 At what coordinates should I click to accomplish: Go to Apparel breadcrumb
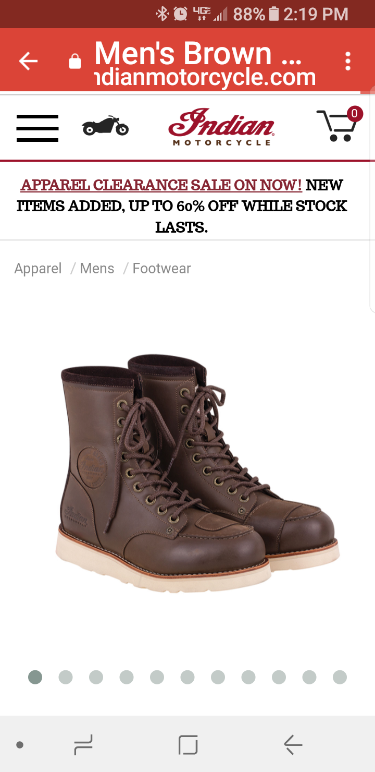click(x=38, y=269)
